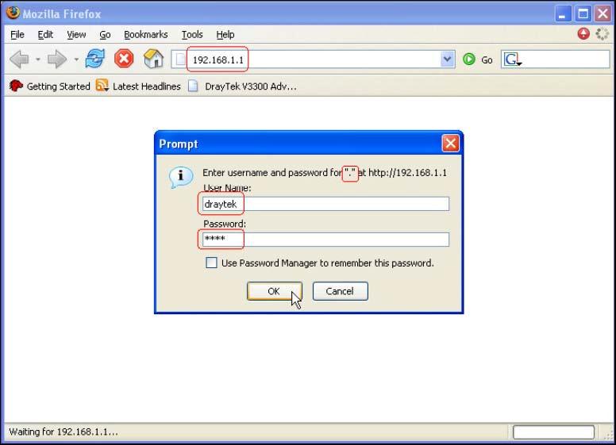
Task: Open the Back button history dropdown arrow
Action: tap(37, 59)
